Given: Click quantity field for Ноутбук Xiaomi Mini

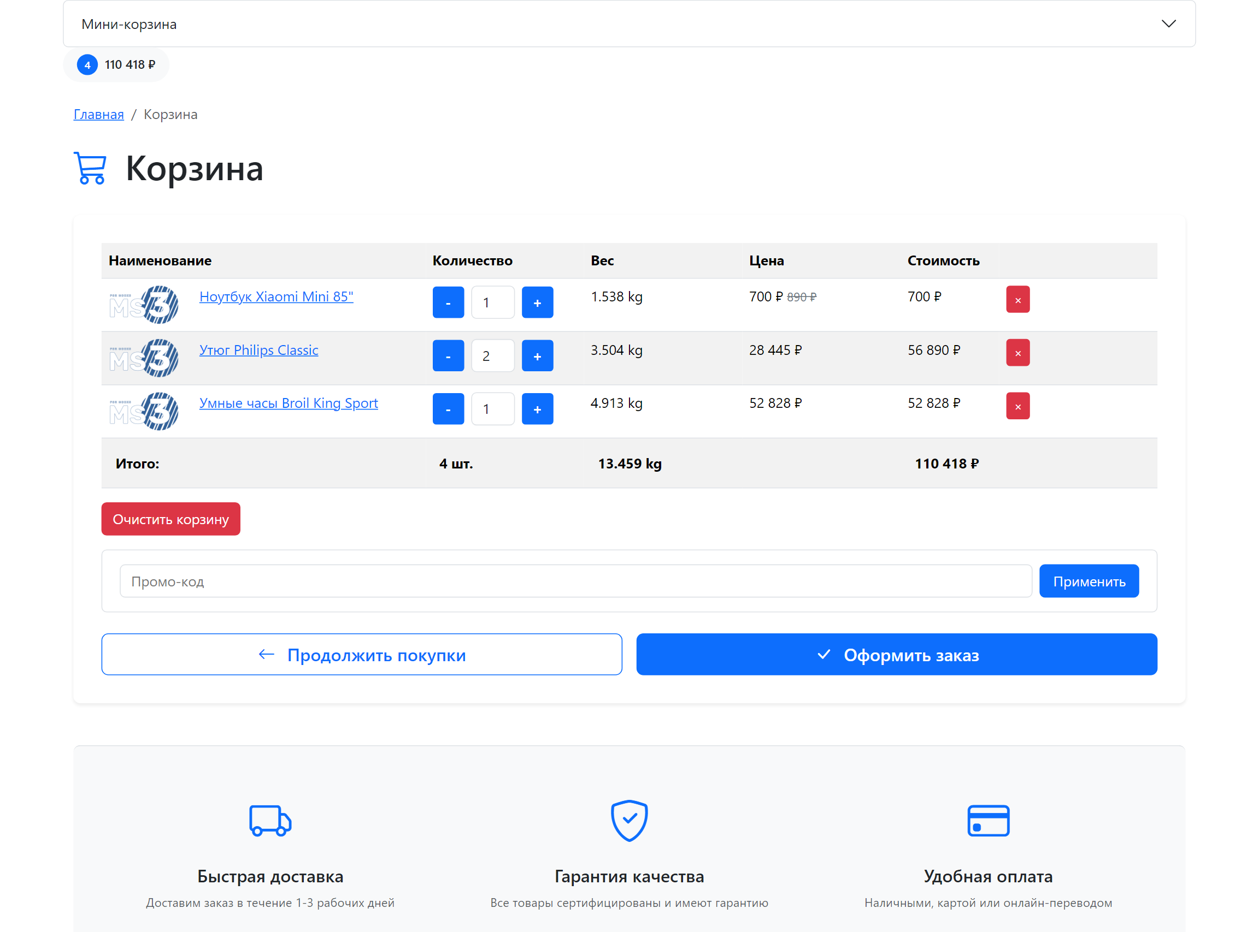Looking at the screenshot, I should click(x=493, y=302).
